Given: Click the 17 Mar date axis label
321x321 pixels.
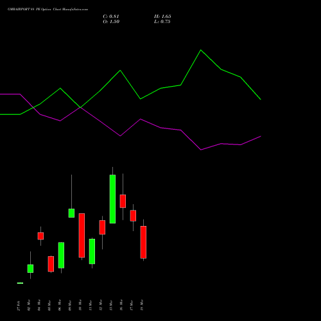Looking at the screenshot, I should (x=132, y=305).
